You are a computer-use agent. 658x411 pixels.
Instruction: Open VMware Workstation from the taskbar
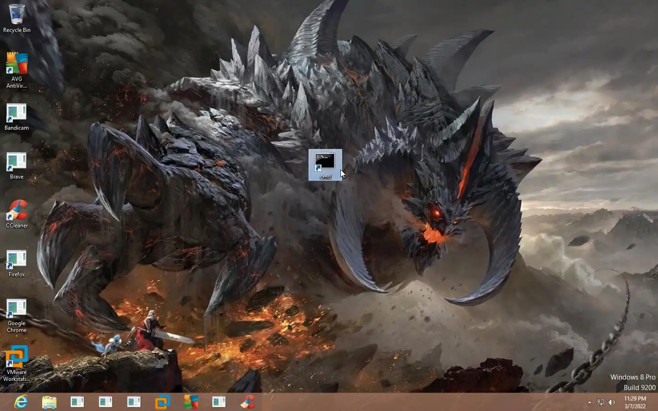(x=162, y=402)
